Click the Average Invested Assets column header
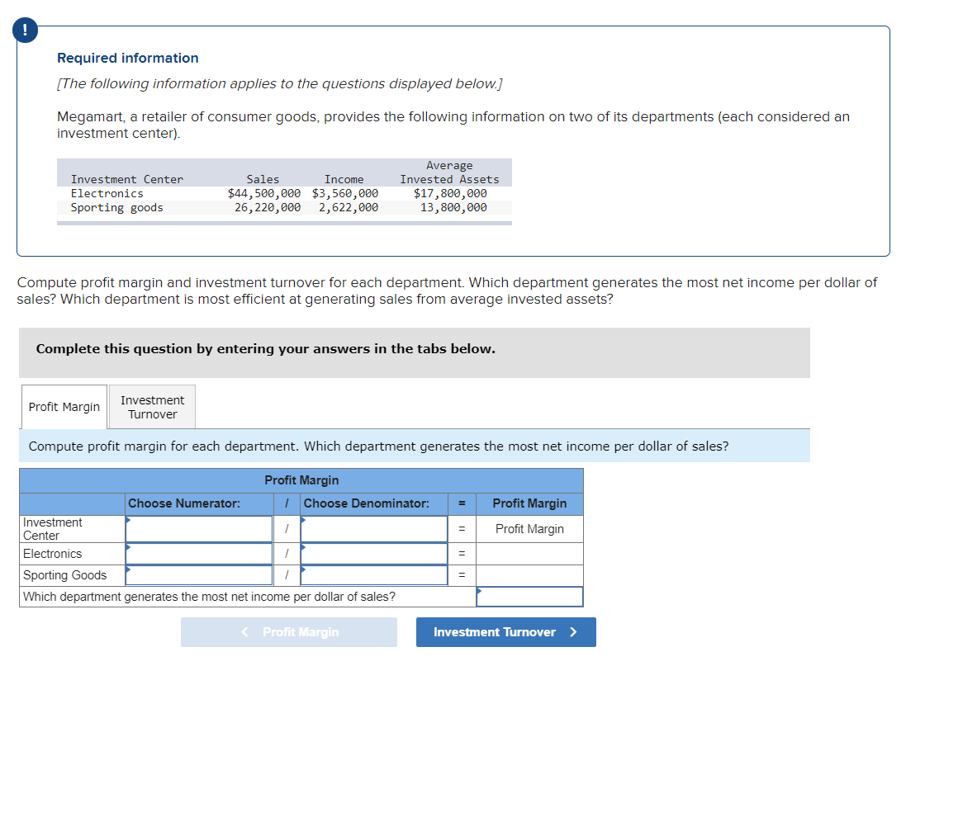The height and width of the screenshot is (822, 963). coord(449,172)
